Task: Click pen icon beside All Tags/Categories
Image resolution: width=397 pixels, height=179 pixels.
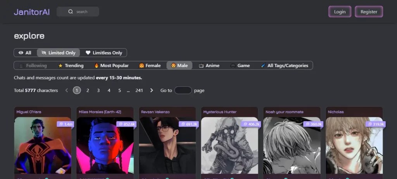Action: click(264, 66)
